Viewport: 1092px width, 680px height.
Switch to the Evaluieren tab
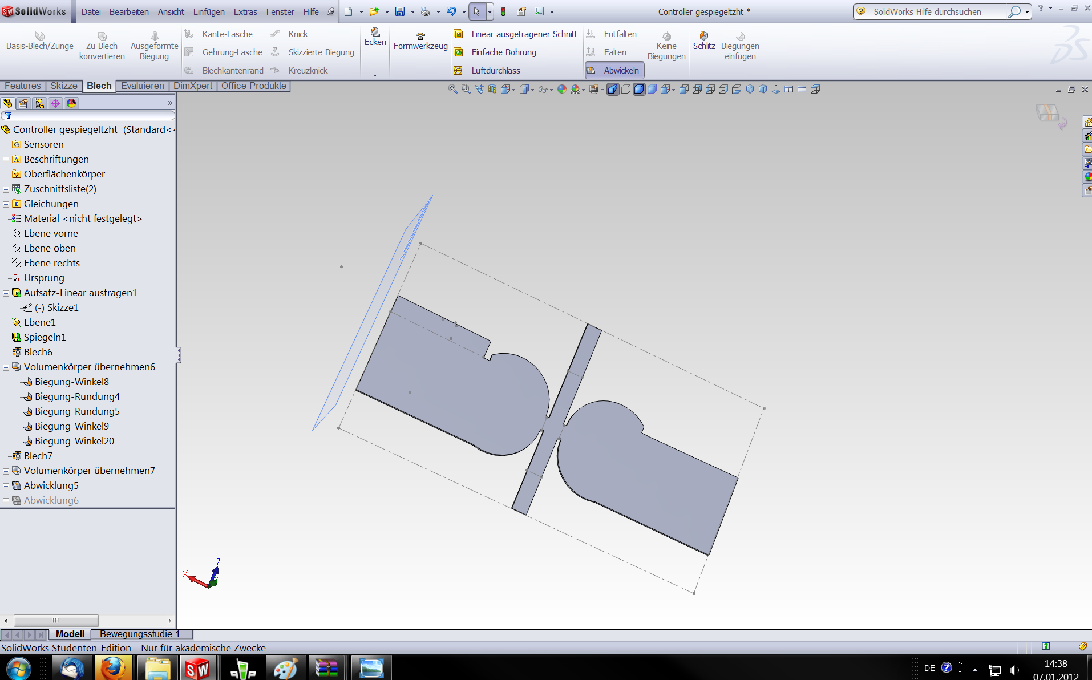point(142,86)
